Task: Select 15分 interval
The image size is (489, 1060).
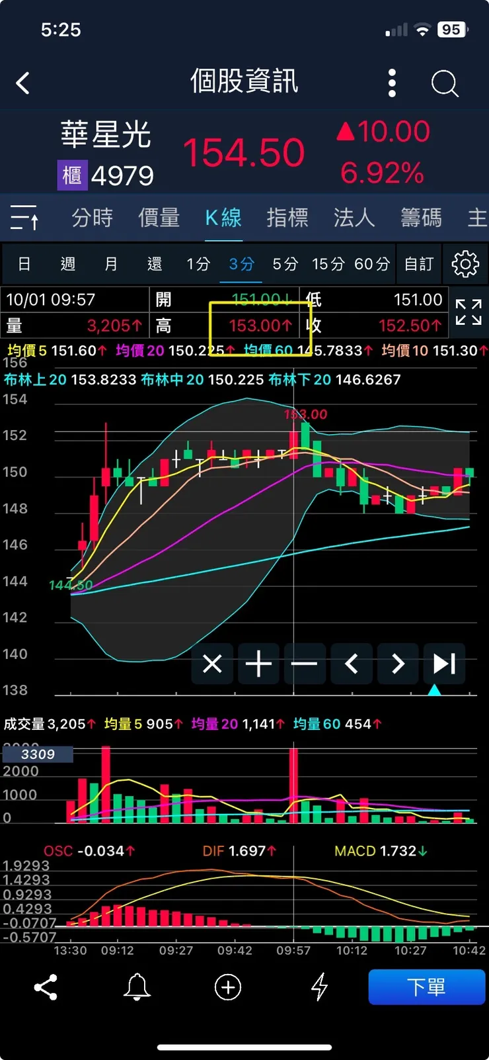Action: [328, 264]
